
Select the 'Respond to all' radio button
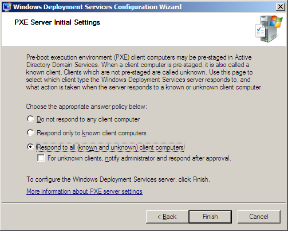(30, 147)
